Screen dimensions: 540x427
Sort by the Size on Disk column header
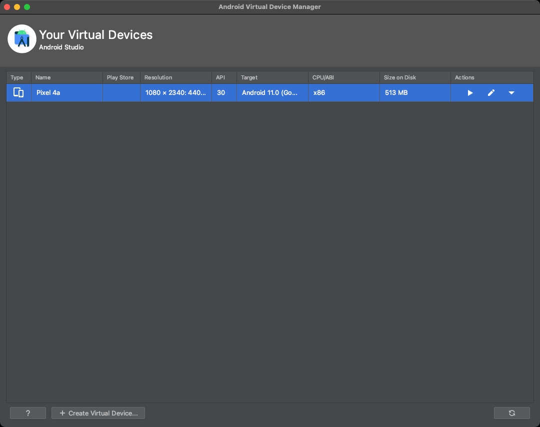coord(415,77)
